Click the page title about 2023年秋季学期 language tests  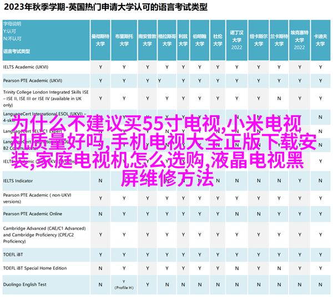[105, 7]
